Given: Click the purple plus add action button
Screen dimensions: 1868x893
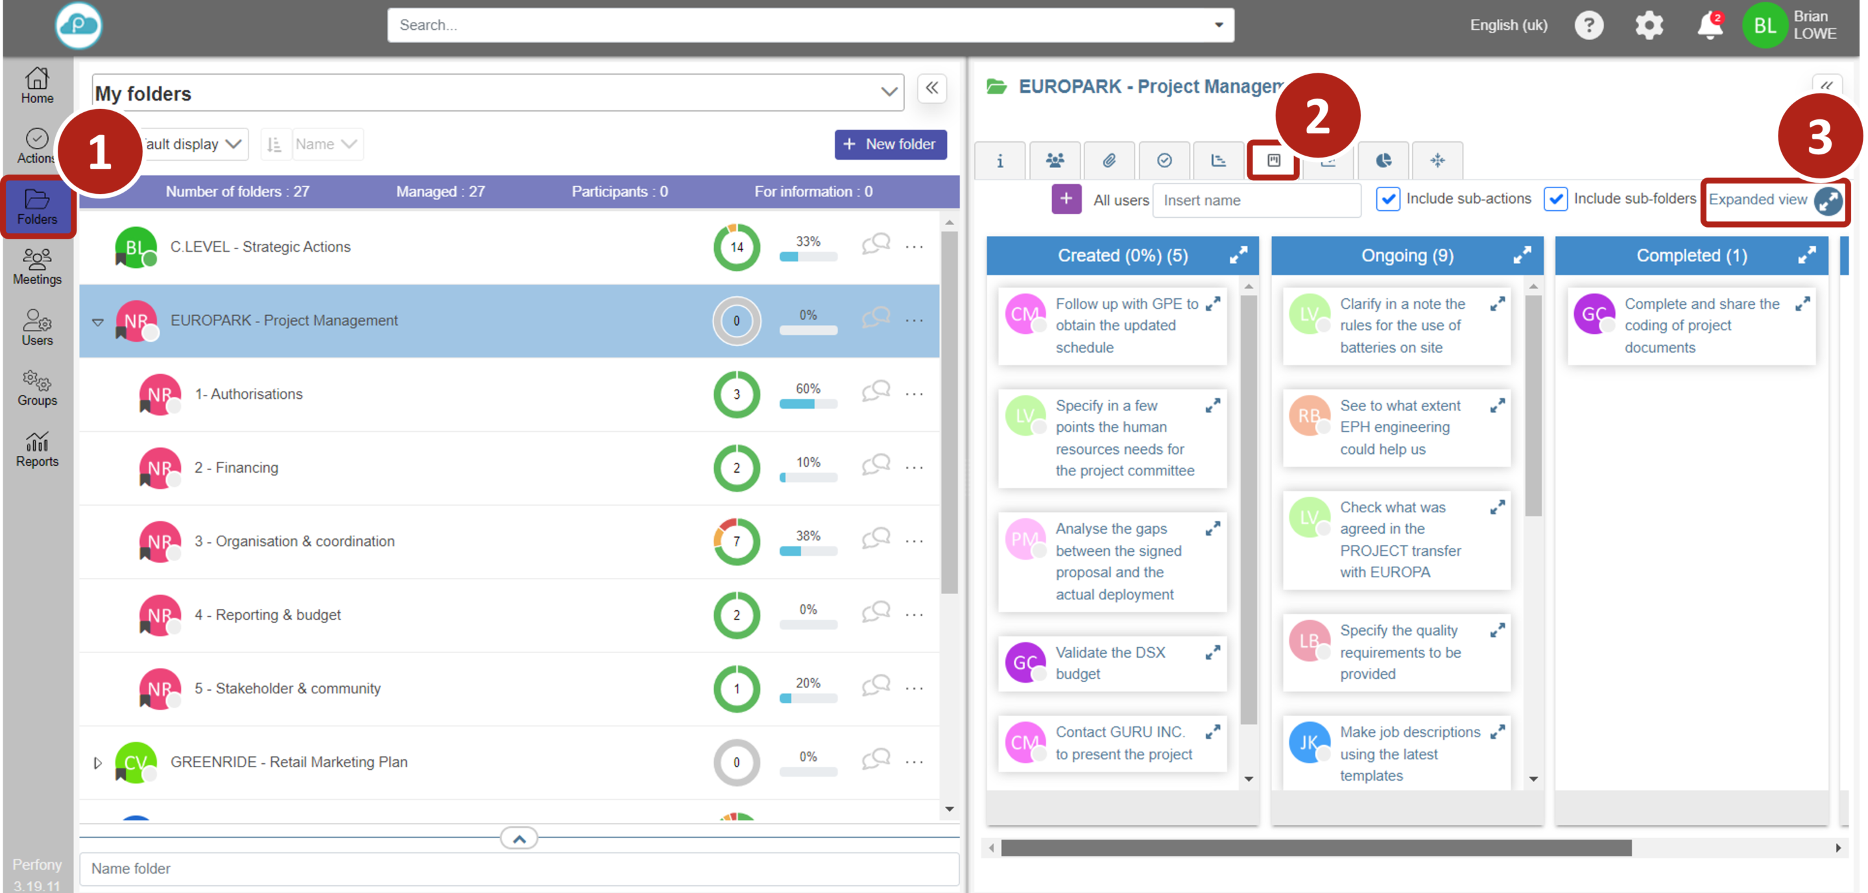Looking at the screenshot, I should (1066, 199).
